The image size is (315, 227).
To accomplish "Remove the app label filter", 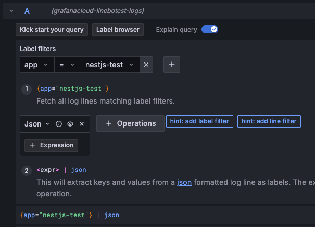I will coord(146,65).
